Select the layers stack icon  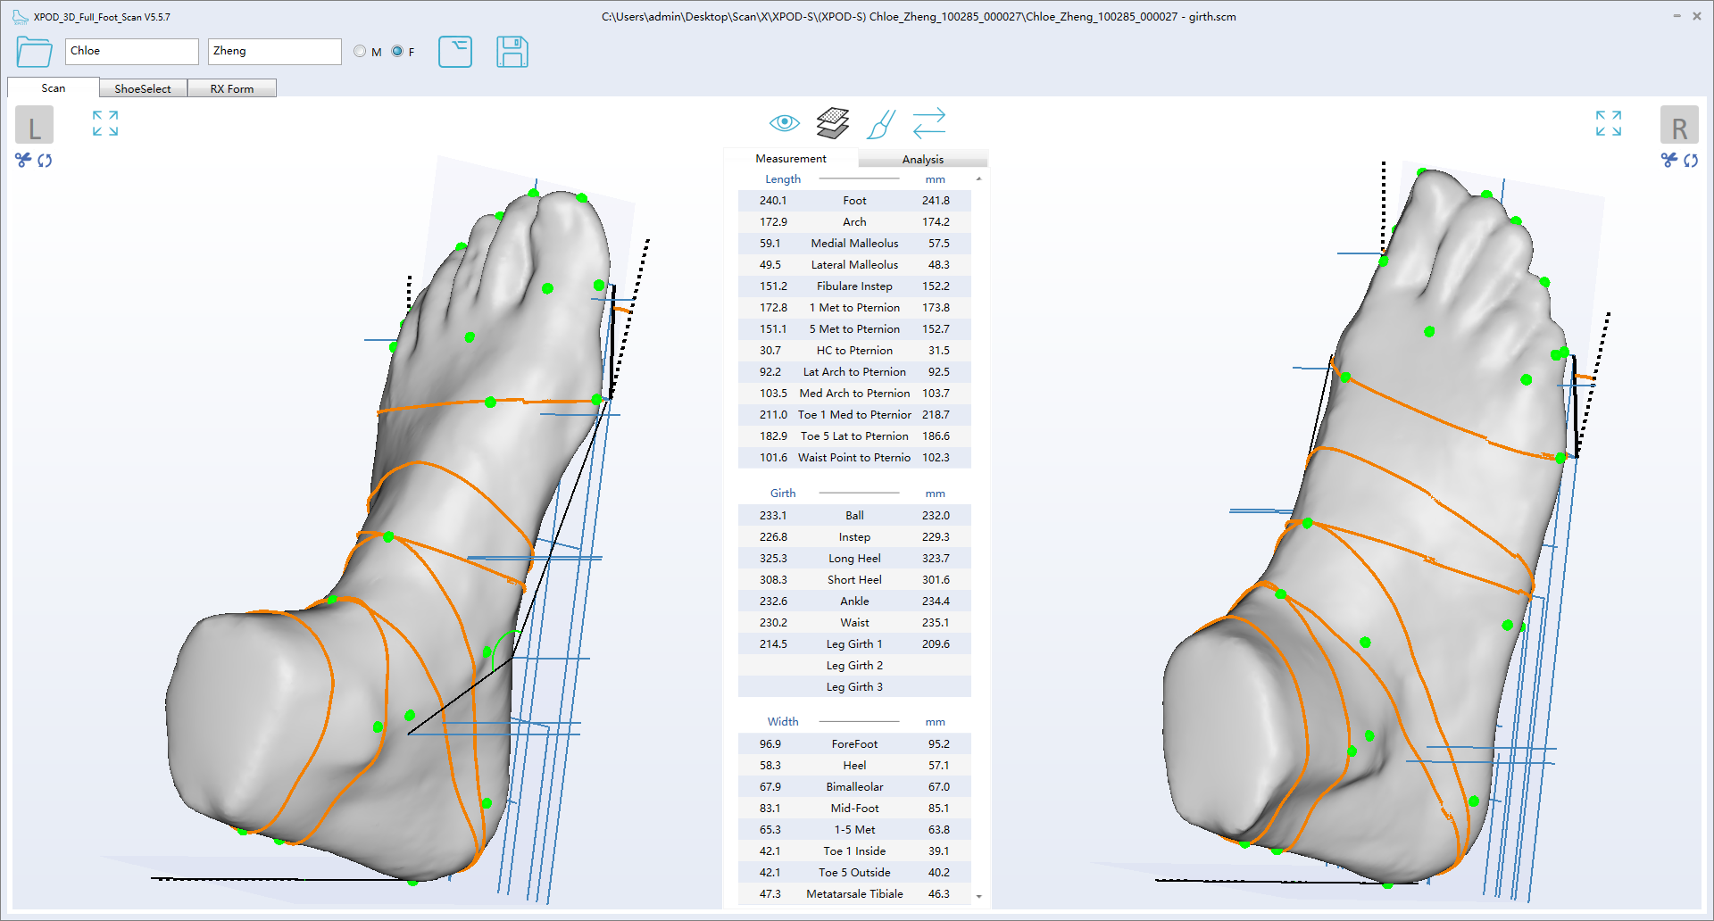click(x=832, y=123)
